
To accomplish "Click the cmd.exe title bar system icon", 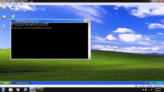I will pyautogui.click(x=13, y=21).
